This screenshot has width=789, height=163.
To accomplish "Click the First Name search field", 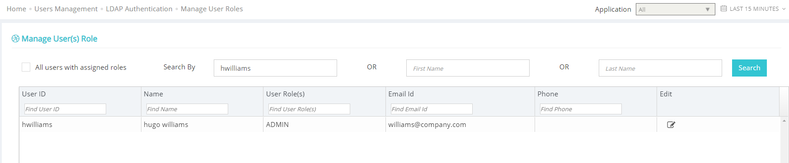I will (468, 68).
